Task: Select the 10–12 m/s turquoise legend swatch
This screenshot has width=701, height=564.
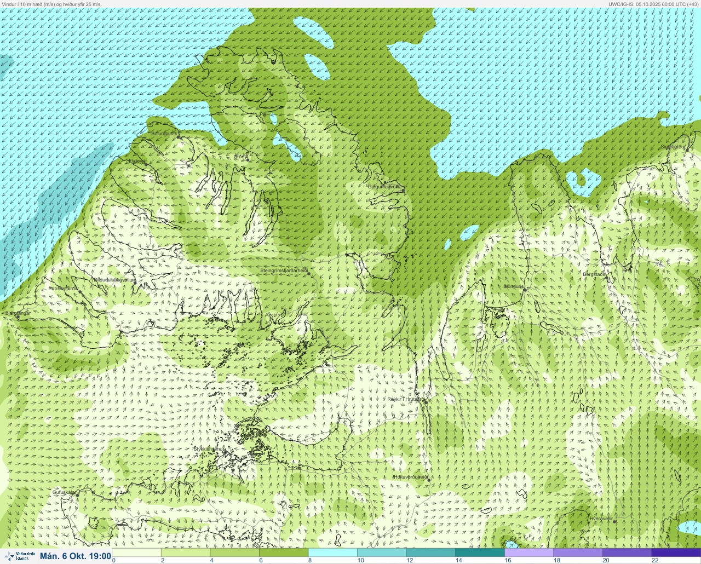Action: coord(382,553)
